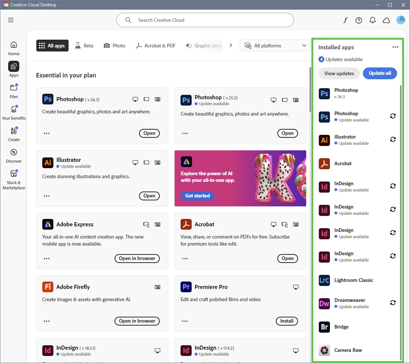The image size is (410, 363).
Task: Switch to the Graphic design tab
Action: pyautogui.click(x=204, y=46)
